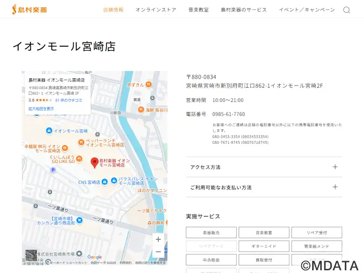
Task: Click the ギターエイド service button
Action: coord(264,246)
